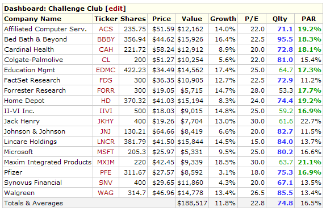Select the Qlty column header
The height and width of the screenshot is (211, 326).
coord(280,19)
